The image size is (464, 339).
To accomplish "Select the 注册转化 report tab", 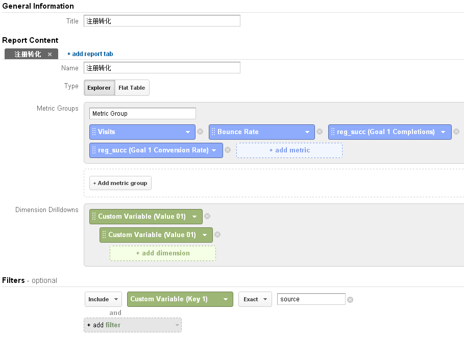I will [28, 54].
